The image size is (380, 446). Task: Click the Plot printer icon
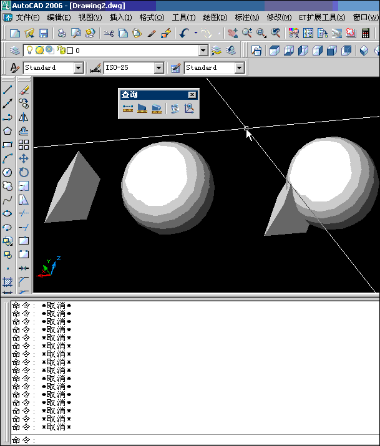tap(62, 33)
